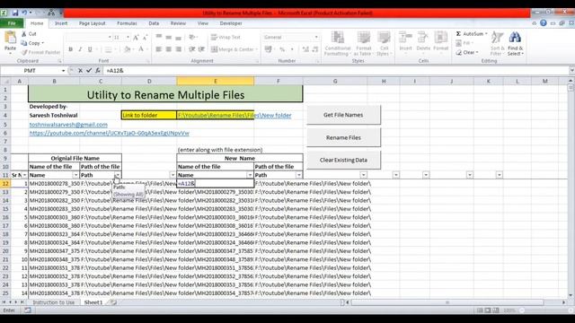Toggle Underline formatting
The width and height of the screenshot is (575, 323).
(x=90, y=49)
